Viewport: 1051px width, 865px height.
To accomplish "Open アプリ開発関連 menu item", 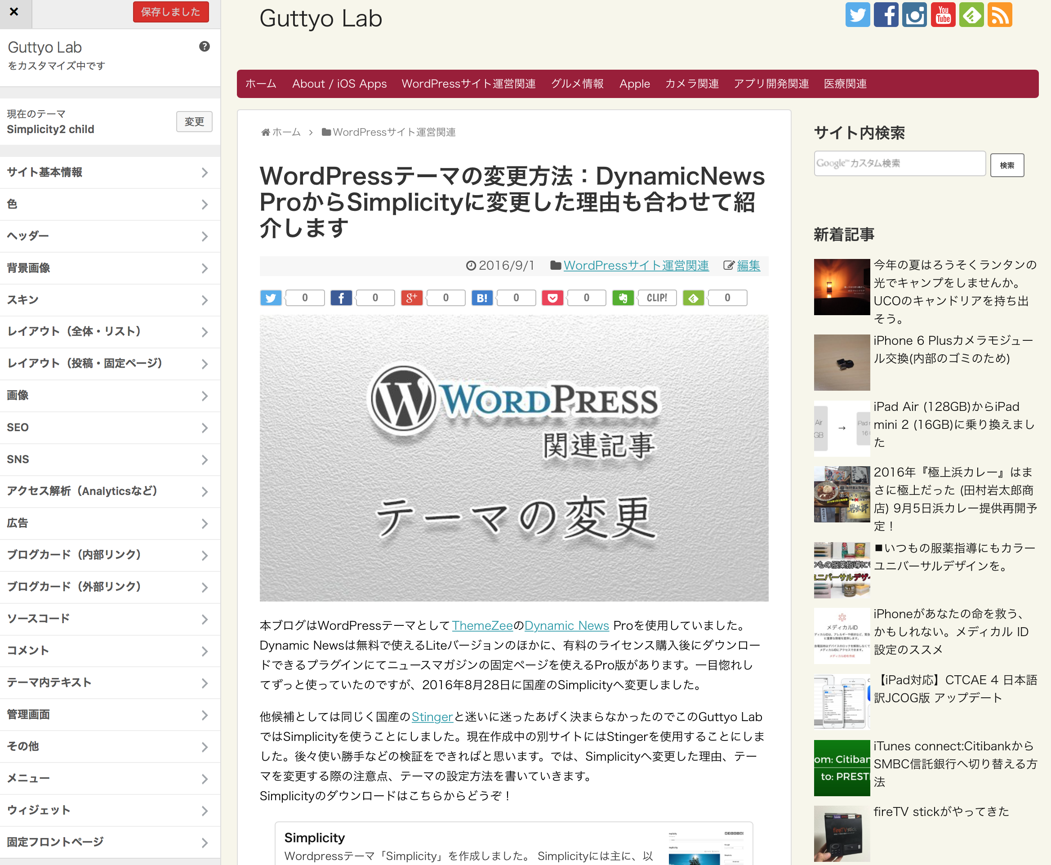I will pos(771,84).
